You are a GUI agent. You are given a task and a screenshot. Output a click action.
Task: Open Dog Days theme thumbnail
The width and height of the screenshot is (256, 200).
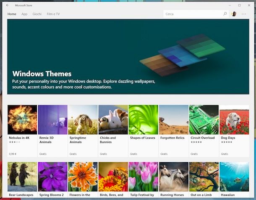[x=234, y=120]
